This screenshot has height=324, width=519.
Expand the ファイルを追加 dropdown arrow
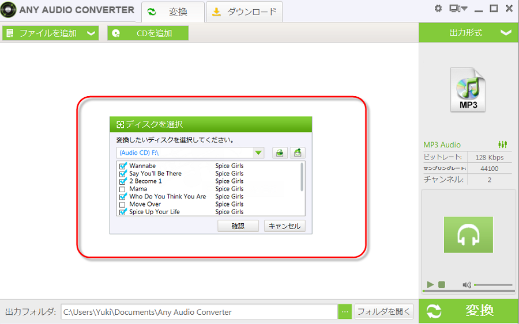(91, 33)
